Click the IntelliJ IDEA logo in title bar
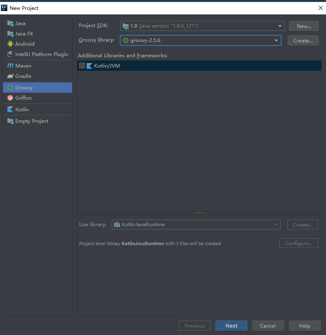 tap(4, 8)
